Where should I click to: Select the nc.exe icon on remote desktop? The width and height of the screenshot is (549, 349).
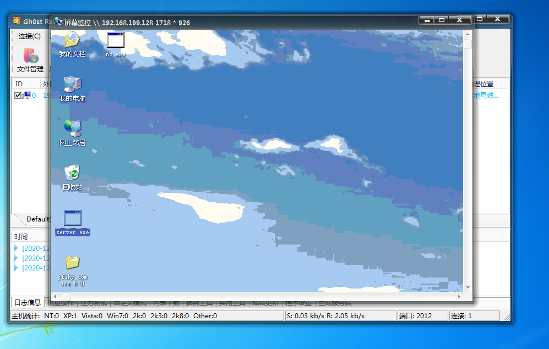(x=115, y=45)
